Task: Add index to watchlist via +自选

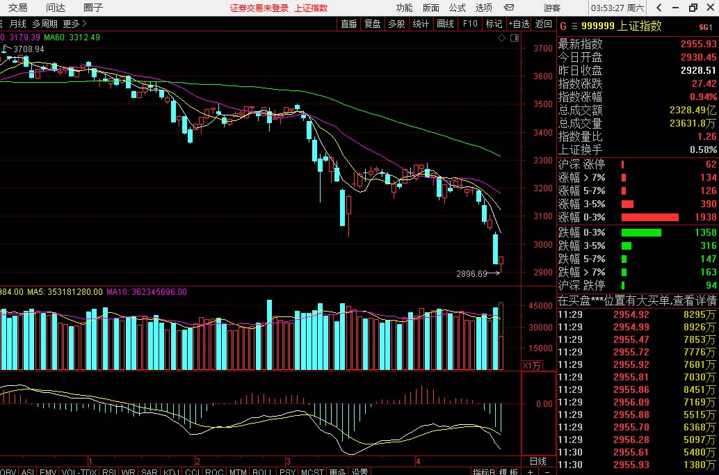Action: pos(519,24)
